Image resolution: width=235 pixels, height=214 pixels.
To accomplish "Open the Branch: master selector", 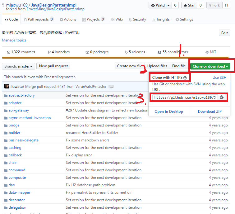I will pyautogui.click(x=18, y=66).
